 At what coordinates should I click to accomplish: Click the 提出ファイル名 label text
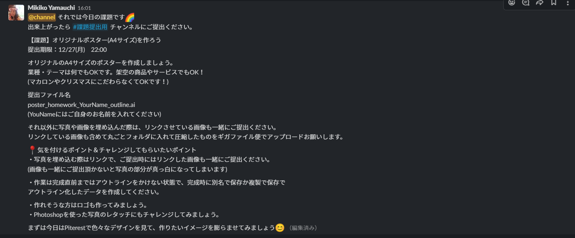pos(50,95)
